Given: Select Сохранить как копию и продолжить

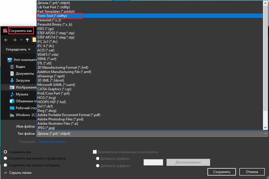Looking at the screenshot, I should 5,158.
